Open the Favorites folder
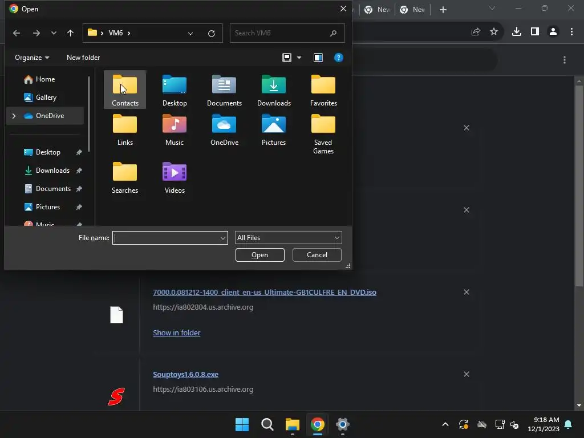 click(x=323, y=90)
